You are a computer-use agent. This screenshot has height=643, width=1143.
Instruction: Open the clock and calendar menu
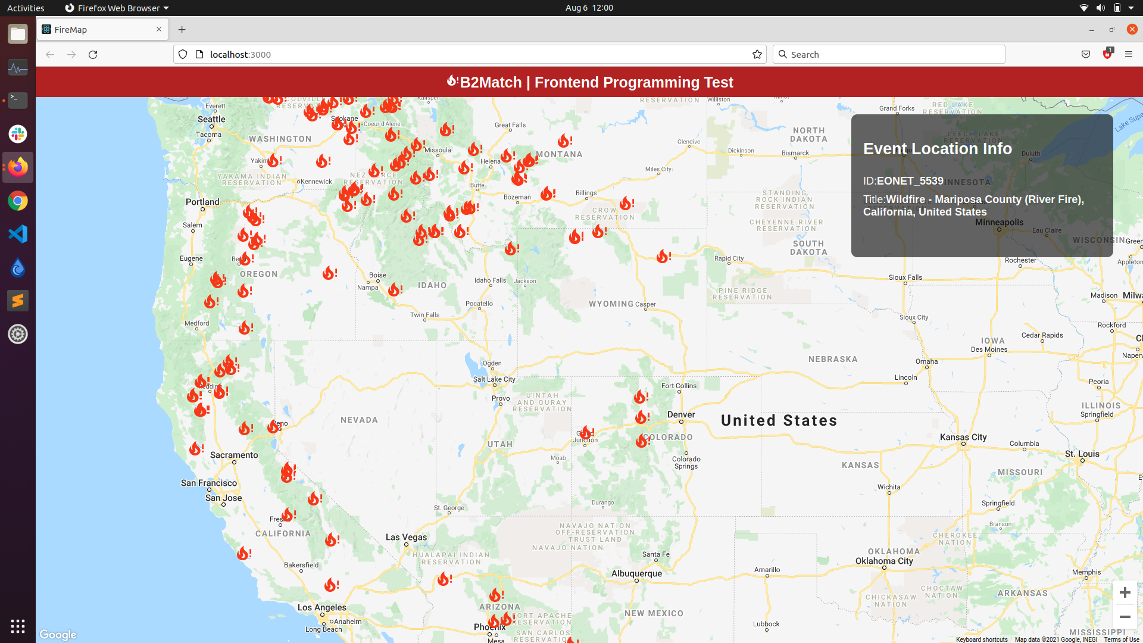coord(589,8)
